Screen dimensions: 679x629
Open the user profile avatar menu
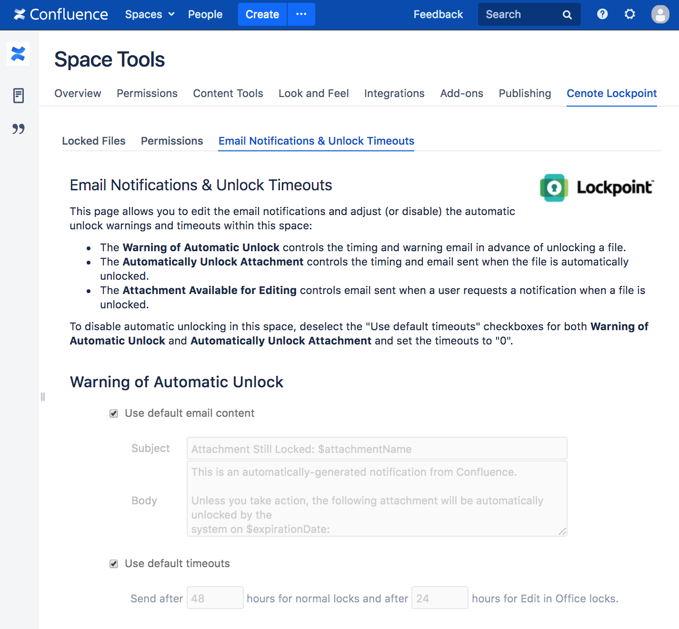(660, 14)
